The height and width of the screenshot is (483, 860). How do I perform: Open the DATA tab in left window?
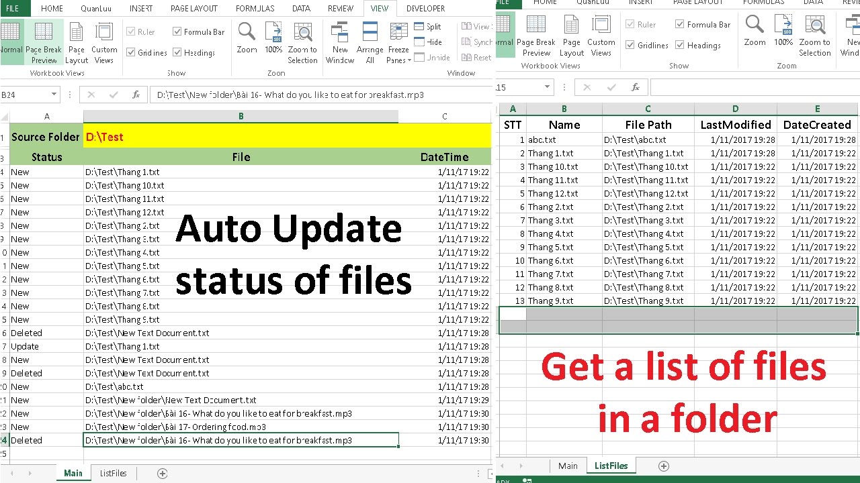click(x=301, y=9)
